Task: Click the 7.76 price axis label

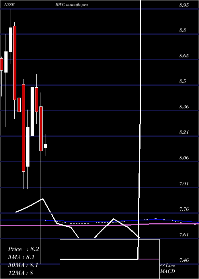Action: click(184, 209)
